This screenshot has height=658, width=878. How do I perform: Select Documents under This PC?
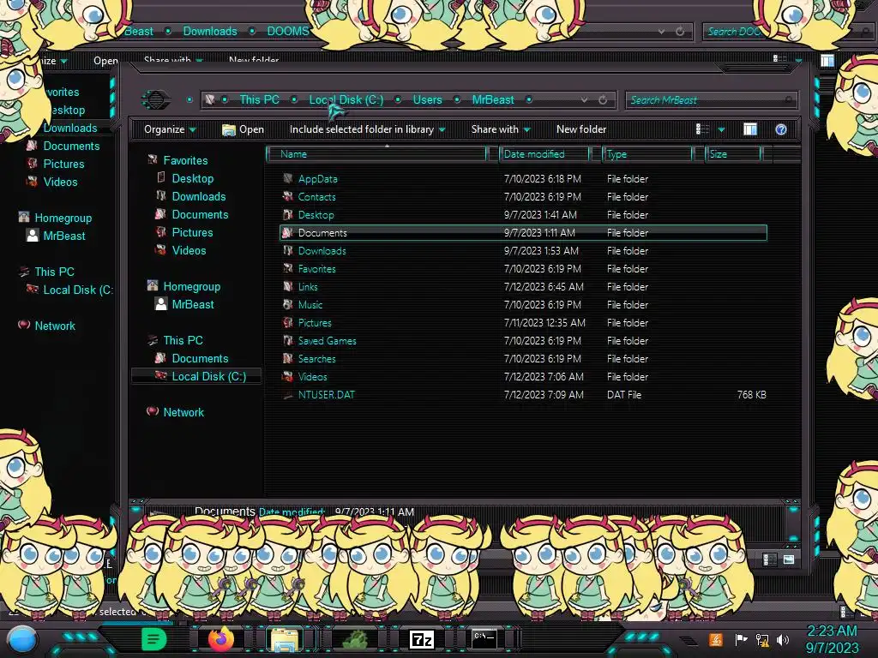tap(200, 358)
